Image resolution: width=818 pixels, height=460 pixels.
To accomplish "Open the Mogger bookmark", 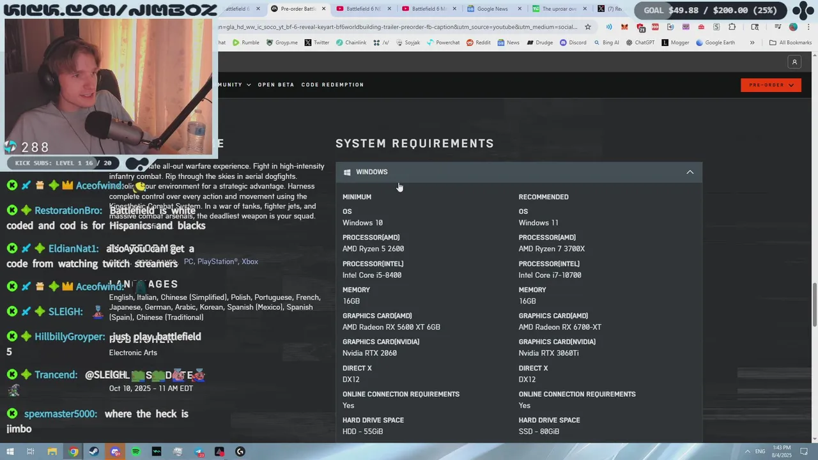I will 675,43.
